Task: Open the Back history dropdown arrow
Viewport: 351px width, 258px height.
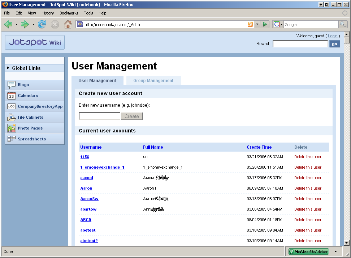Action: tap(16, 24)
